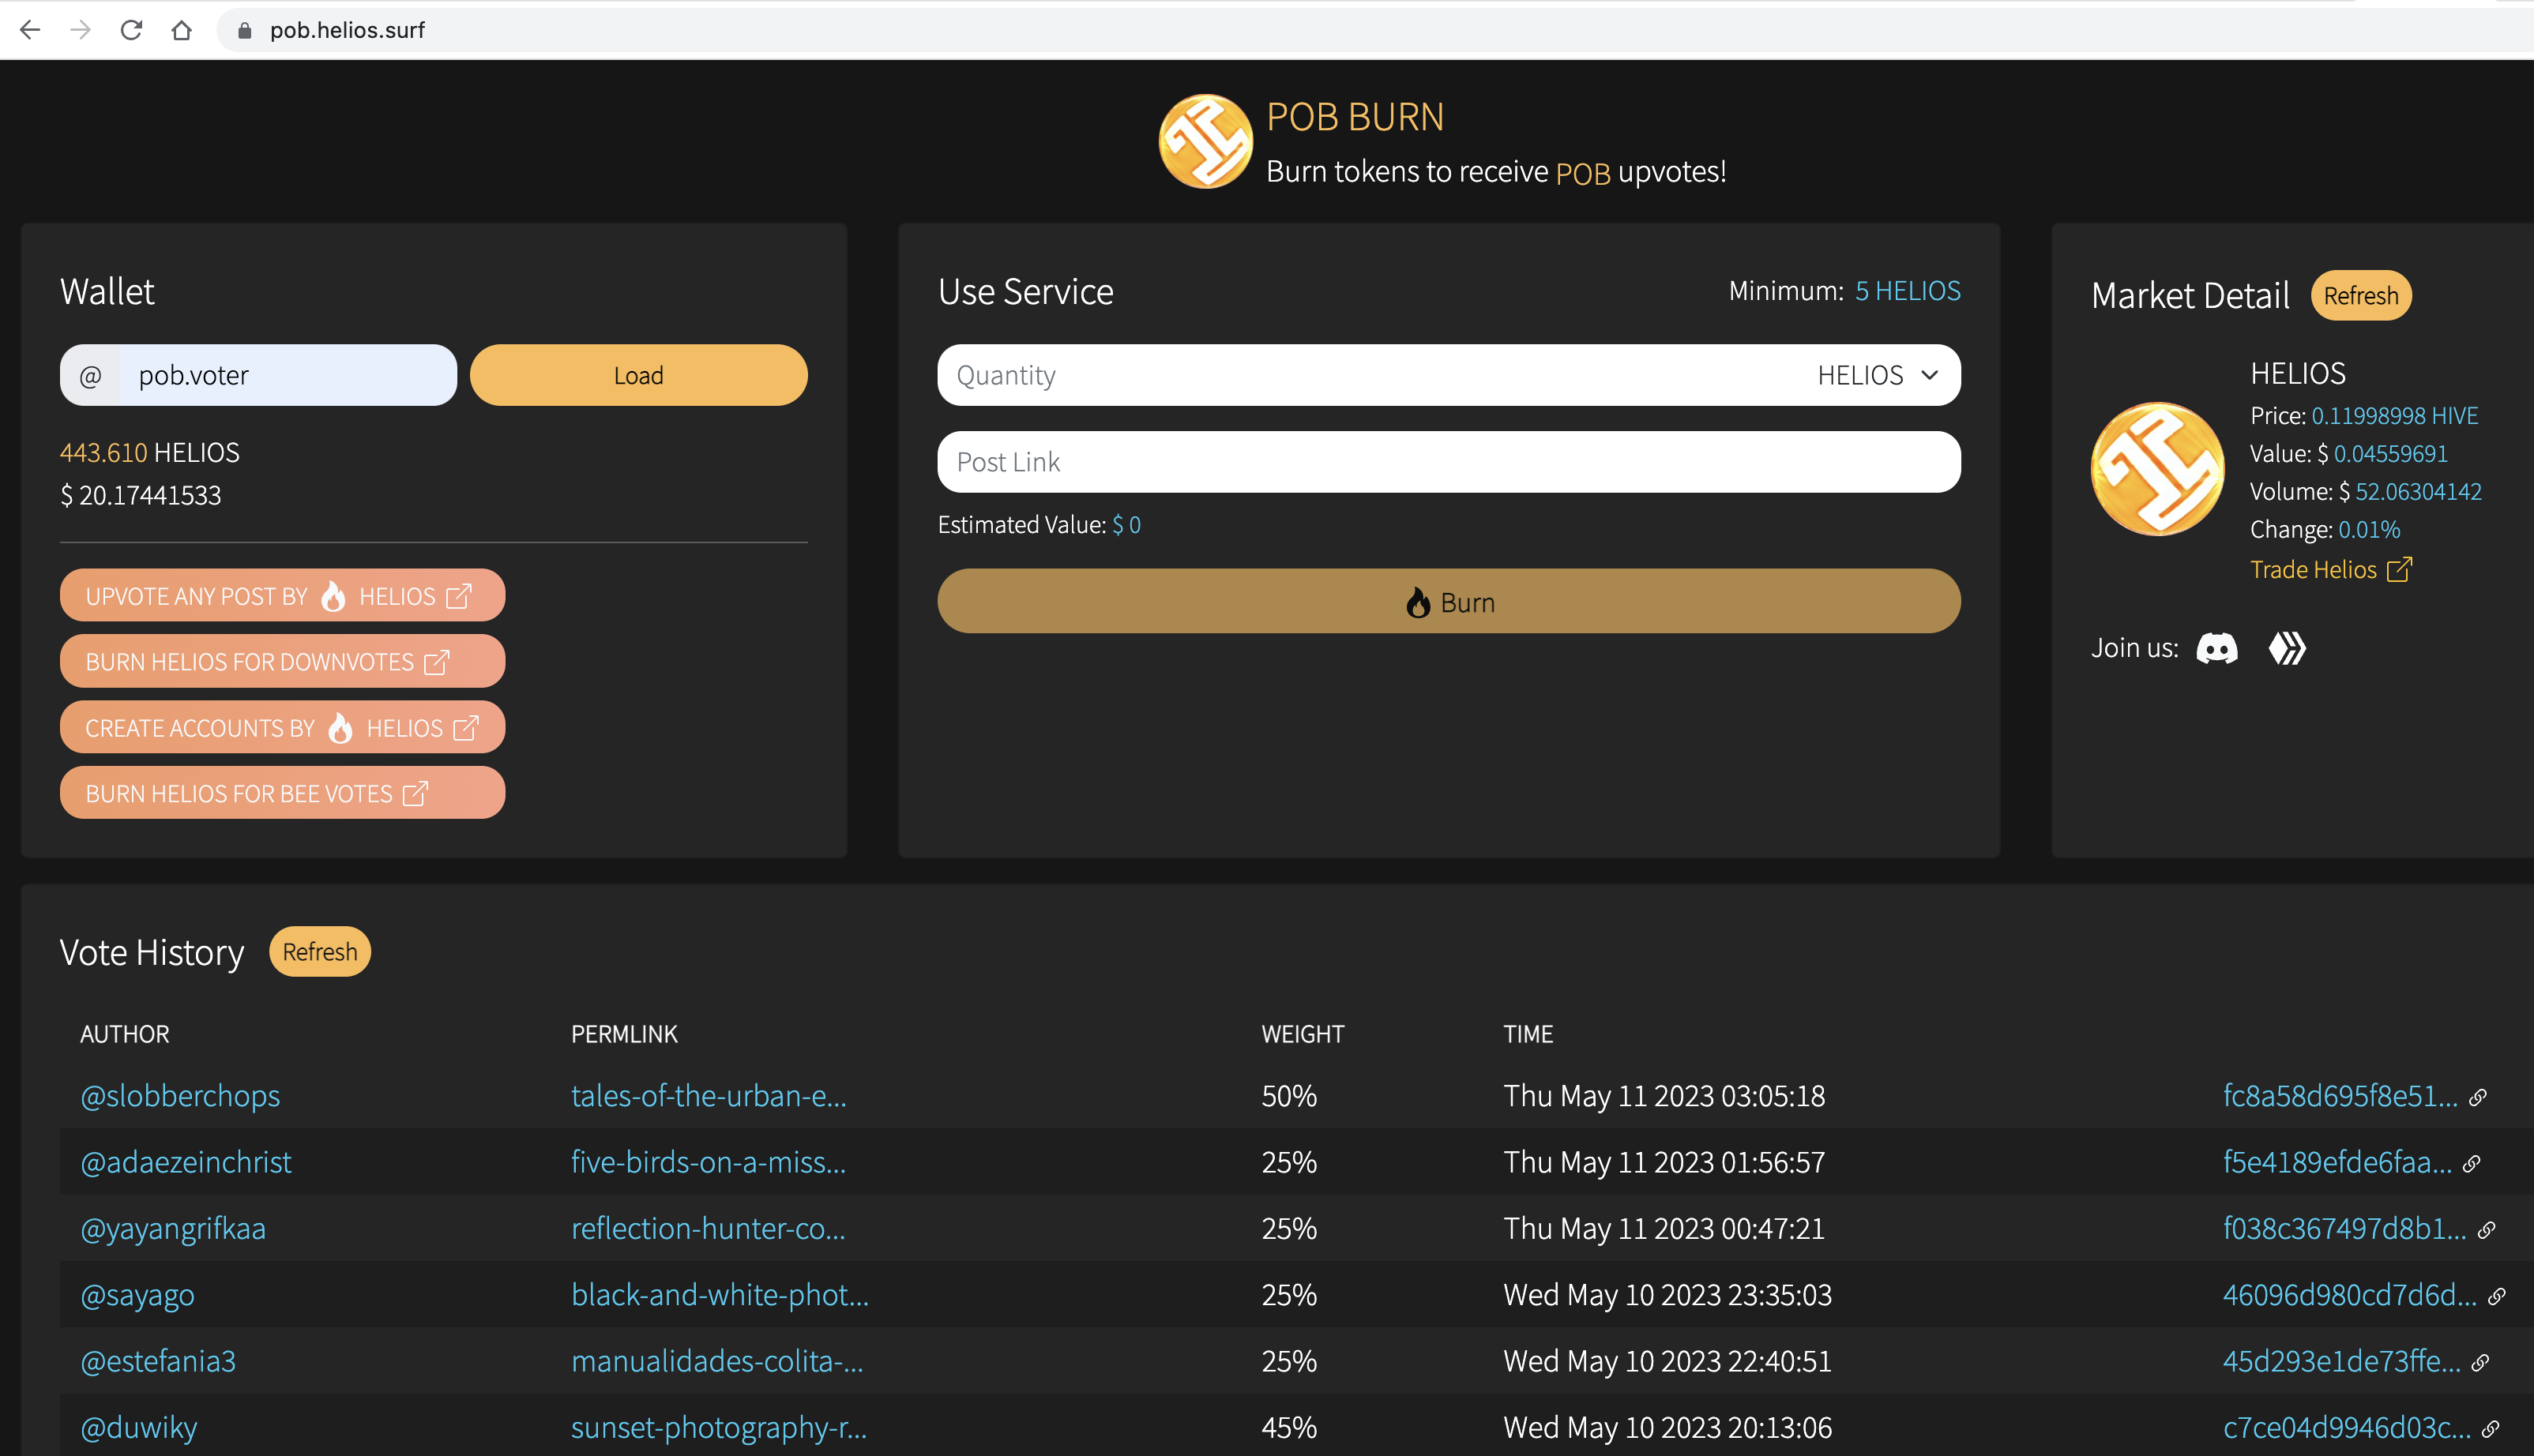The height and width of the screenshot is (1456, 2534).
Task: Click the Burn button
Action: tap(1449, 601)
